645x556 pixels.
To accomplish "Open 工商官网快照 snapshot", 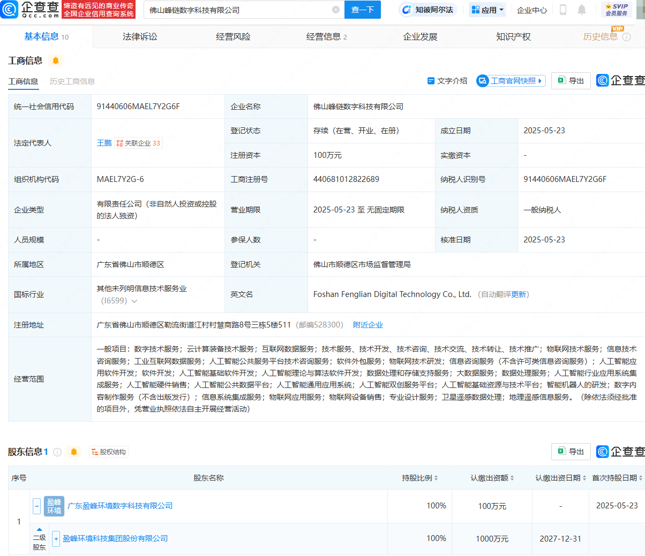I will (x=511, y=81).
